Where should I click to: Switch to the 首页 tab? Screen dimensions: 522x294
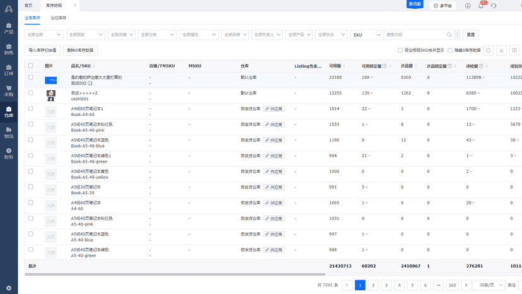tap(28, 5)
